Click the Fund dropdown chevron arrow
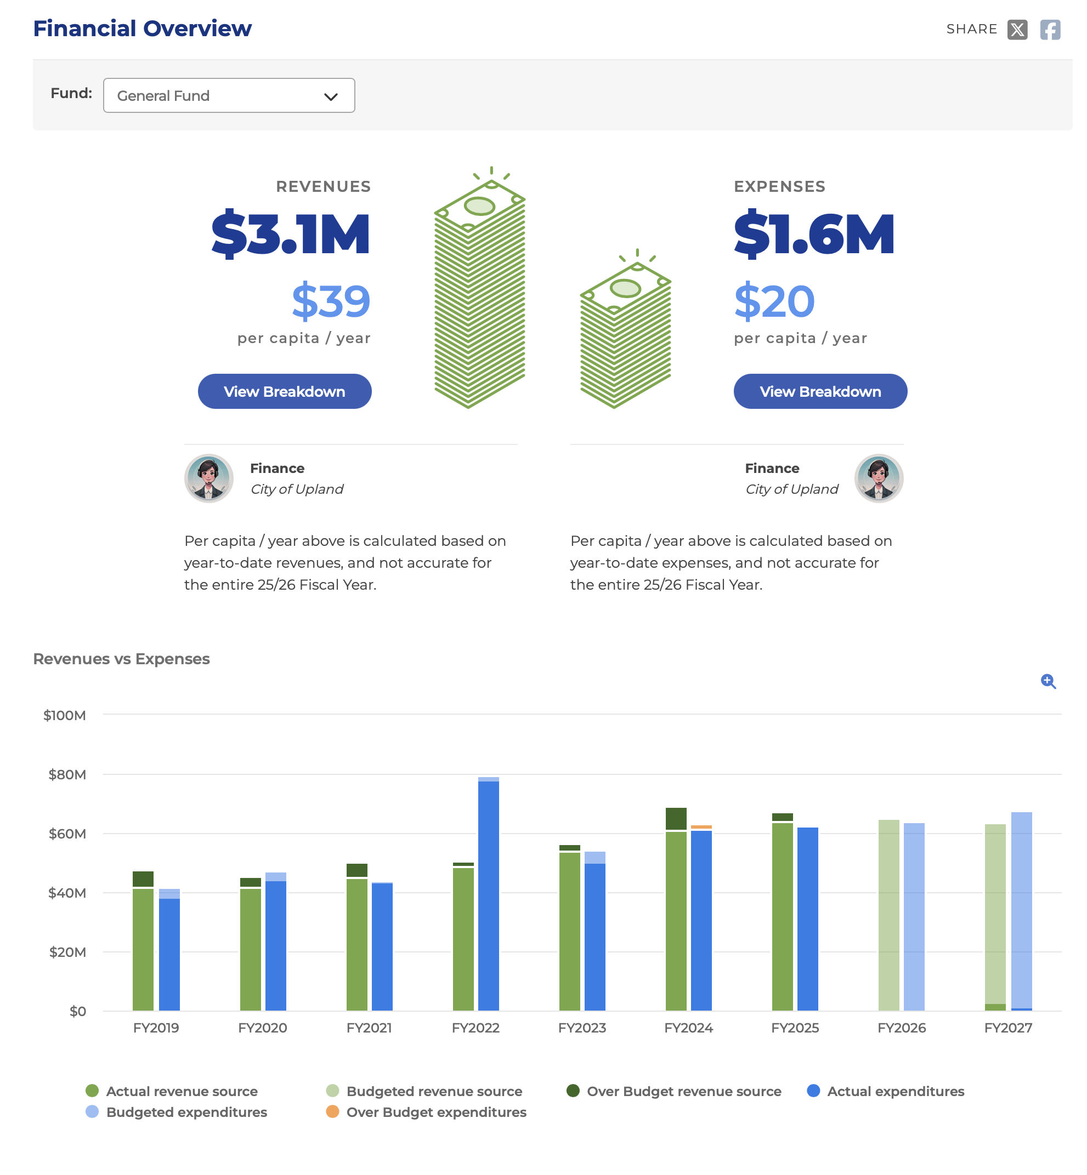 [x=331, y=96]
